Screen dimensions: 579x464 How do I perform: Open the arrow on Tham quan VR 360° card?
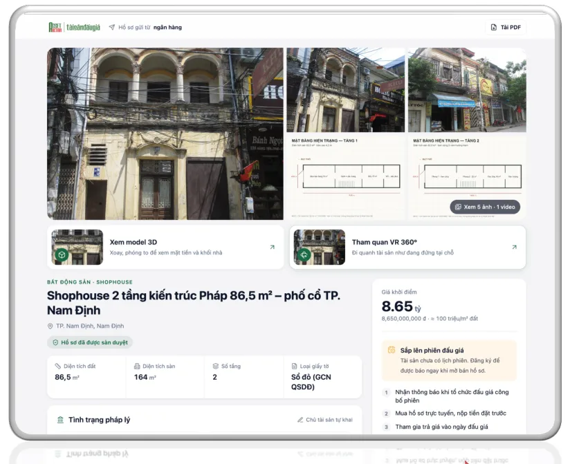coord(515,247)
